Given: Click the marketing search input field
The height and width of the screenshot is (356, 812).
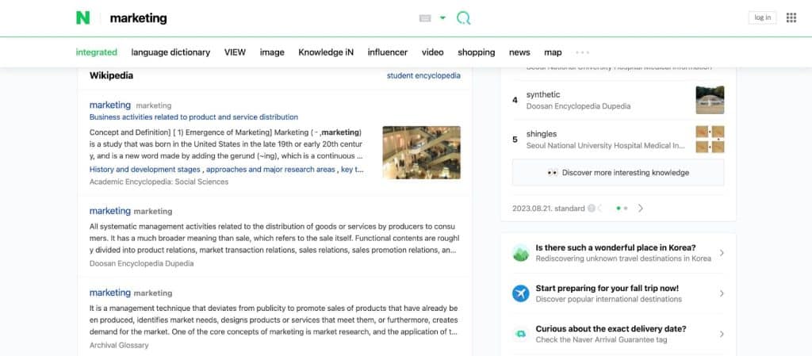Looking at the screenshot, I should 254,18.
